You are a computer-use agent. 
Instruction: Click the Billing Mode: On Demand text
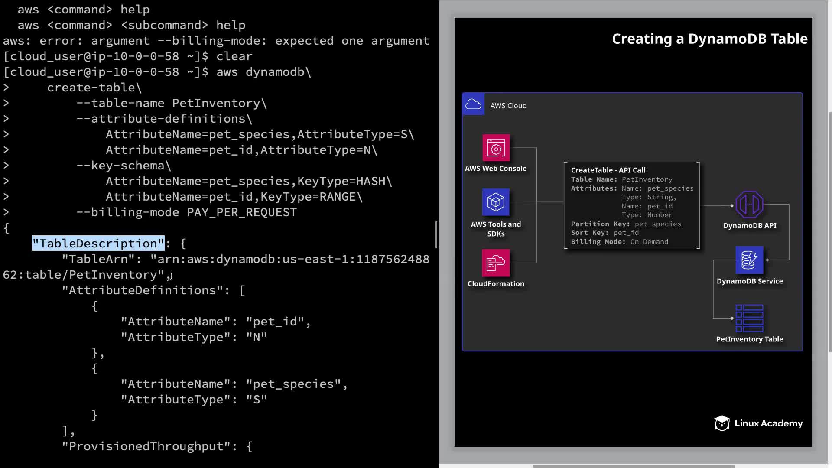pos(619,242)
